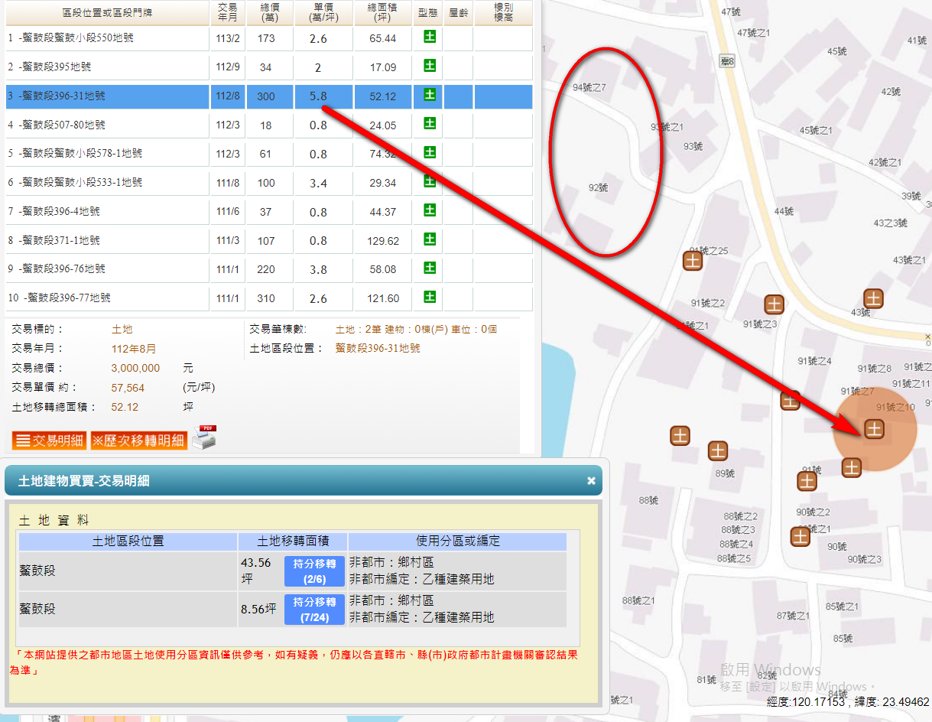
Task: Click the 129.62 total area cell
Action: pyautogui.click(x=383, y=240)
